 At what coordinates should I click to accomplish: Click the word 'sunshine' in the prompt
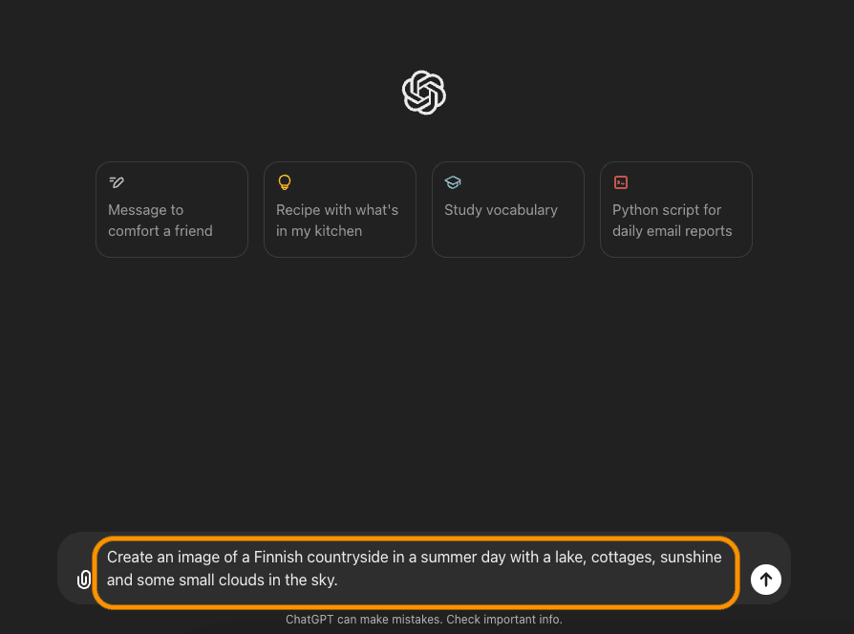pyautogui.click(x=691, y=558)
